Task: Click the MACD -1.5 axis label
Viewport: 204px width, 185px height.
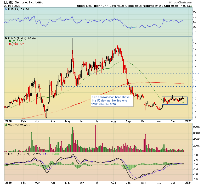Action: tap(195, 179)
